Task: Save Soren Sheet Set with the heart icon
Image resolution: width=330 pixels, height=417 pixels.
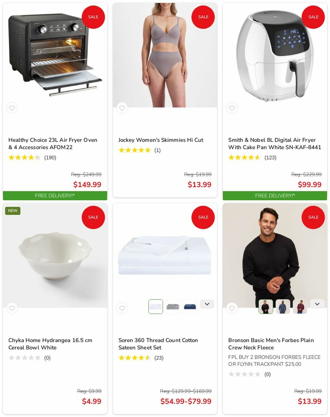Action: pyautogui.click(x=122, y=308)
